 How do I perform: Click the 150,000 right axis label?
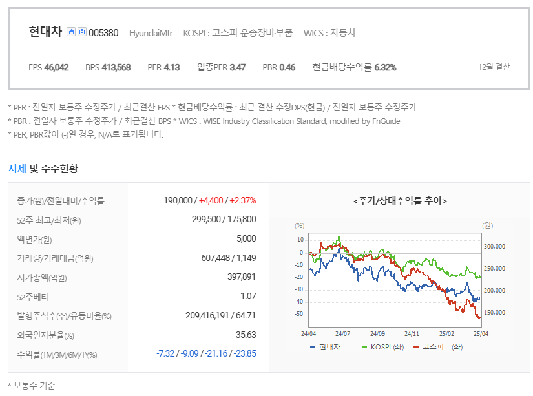coord(494,313)
